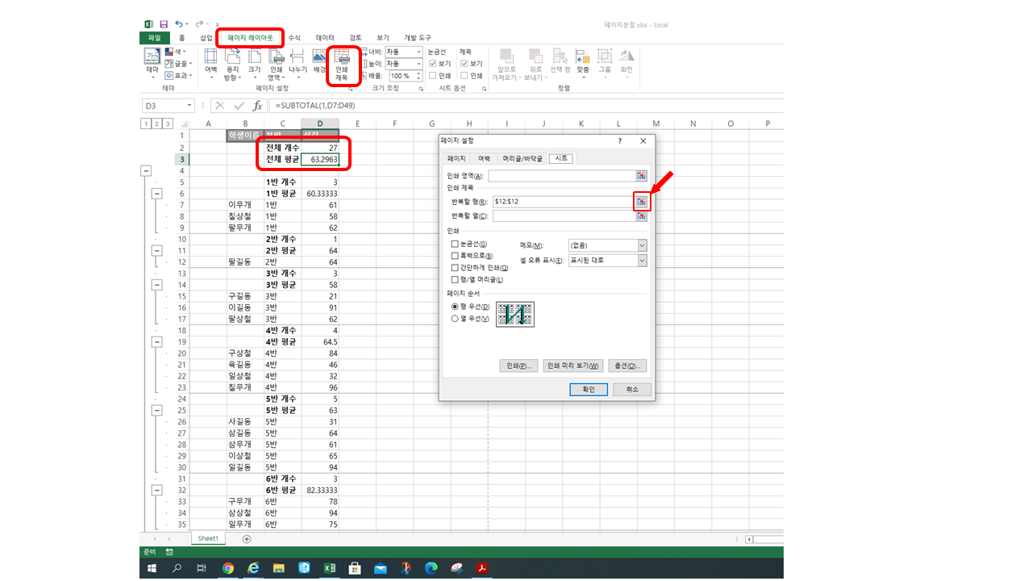The image size is (1032, 581).
Task: Switch to the 수식 ribbon tab
Action: point(294,38)
